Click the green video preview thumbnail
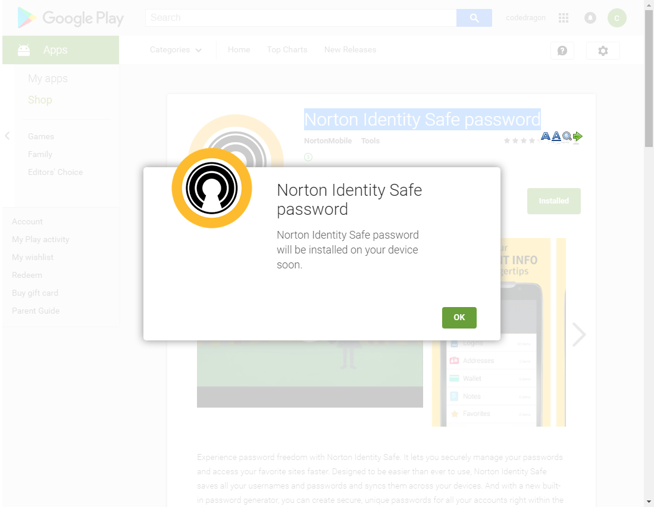The height and width of the screenshot is (507, 654). pyautogui.click(x=310, y=374)
